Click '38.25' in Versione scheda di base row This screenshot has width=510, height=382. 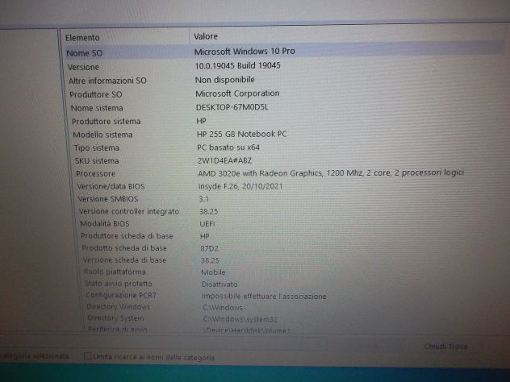coord(210,260)
